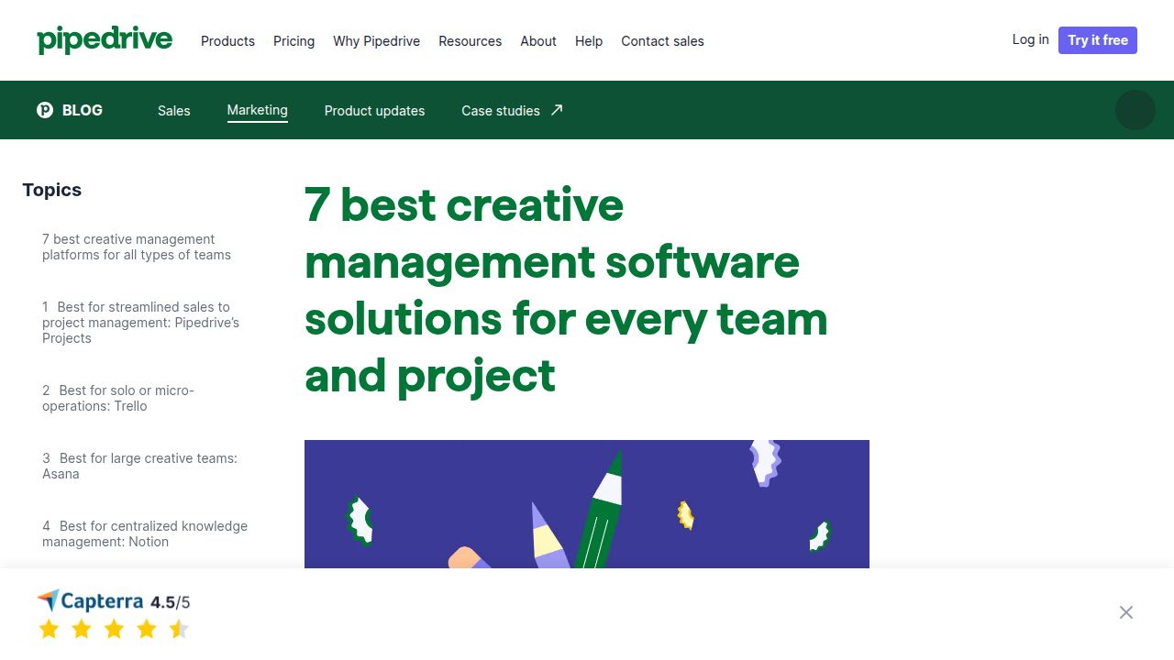The height and width of the screenshot is (660, 1174).
Task: Open the Product updates tab
Action: 374,111
